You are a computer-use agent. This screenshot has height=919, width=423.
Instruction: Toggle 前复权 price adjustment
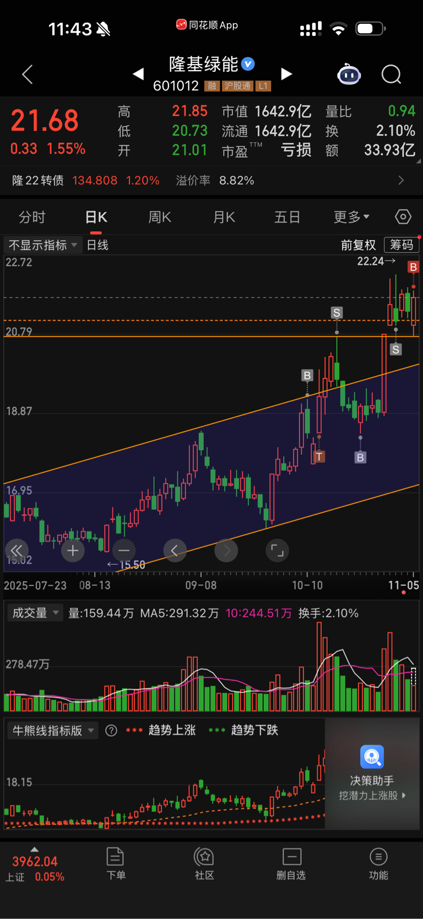[x=359, y=245]
